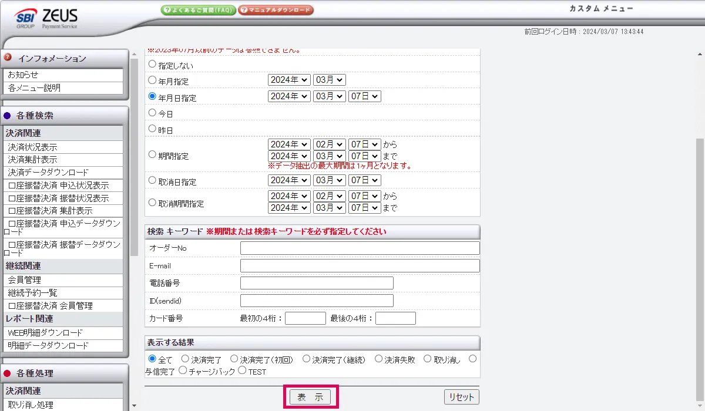
Task: Click the 各種処理 section bullet icon
Action: coord(8,373)
